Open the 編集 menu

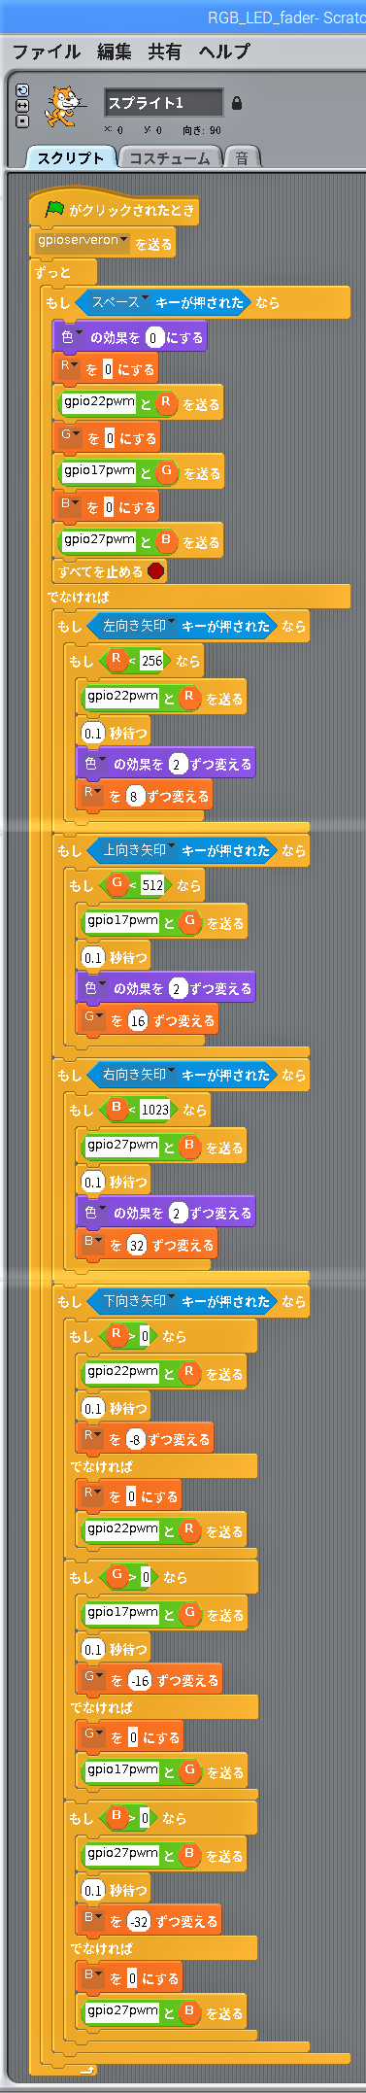pos(114,51)
